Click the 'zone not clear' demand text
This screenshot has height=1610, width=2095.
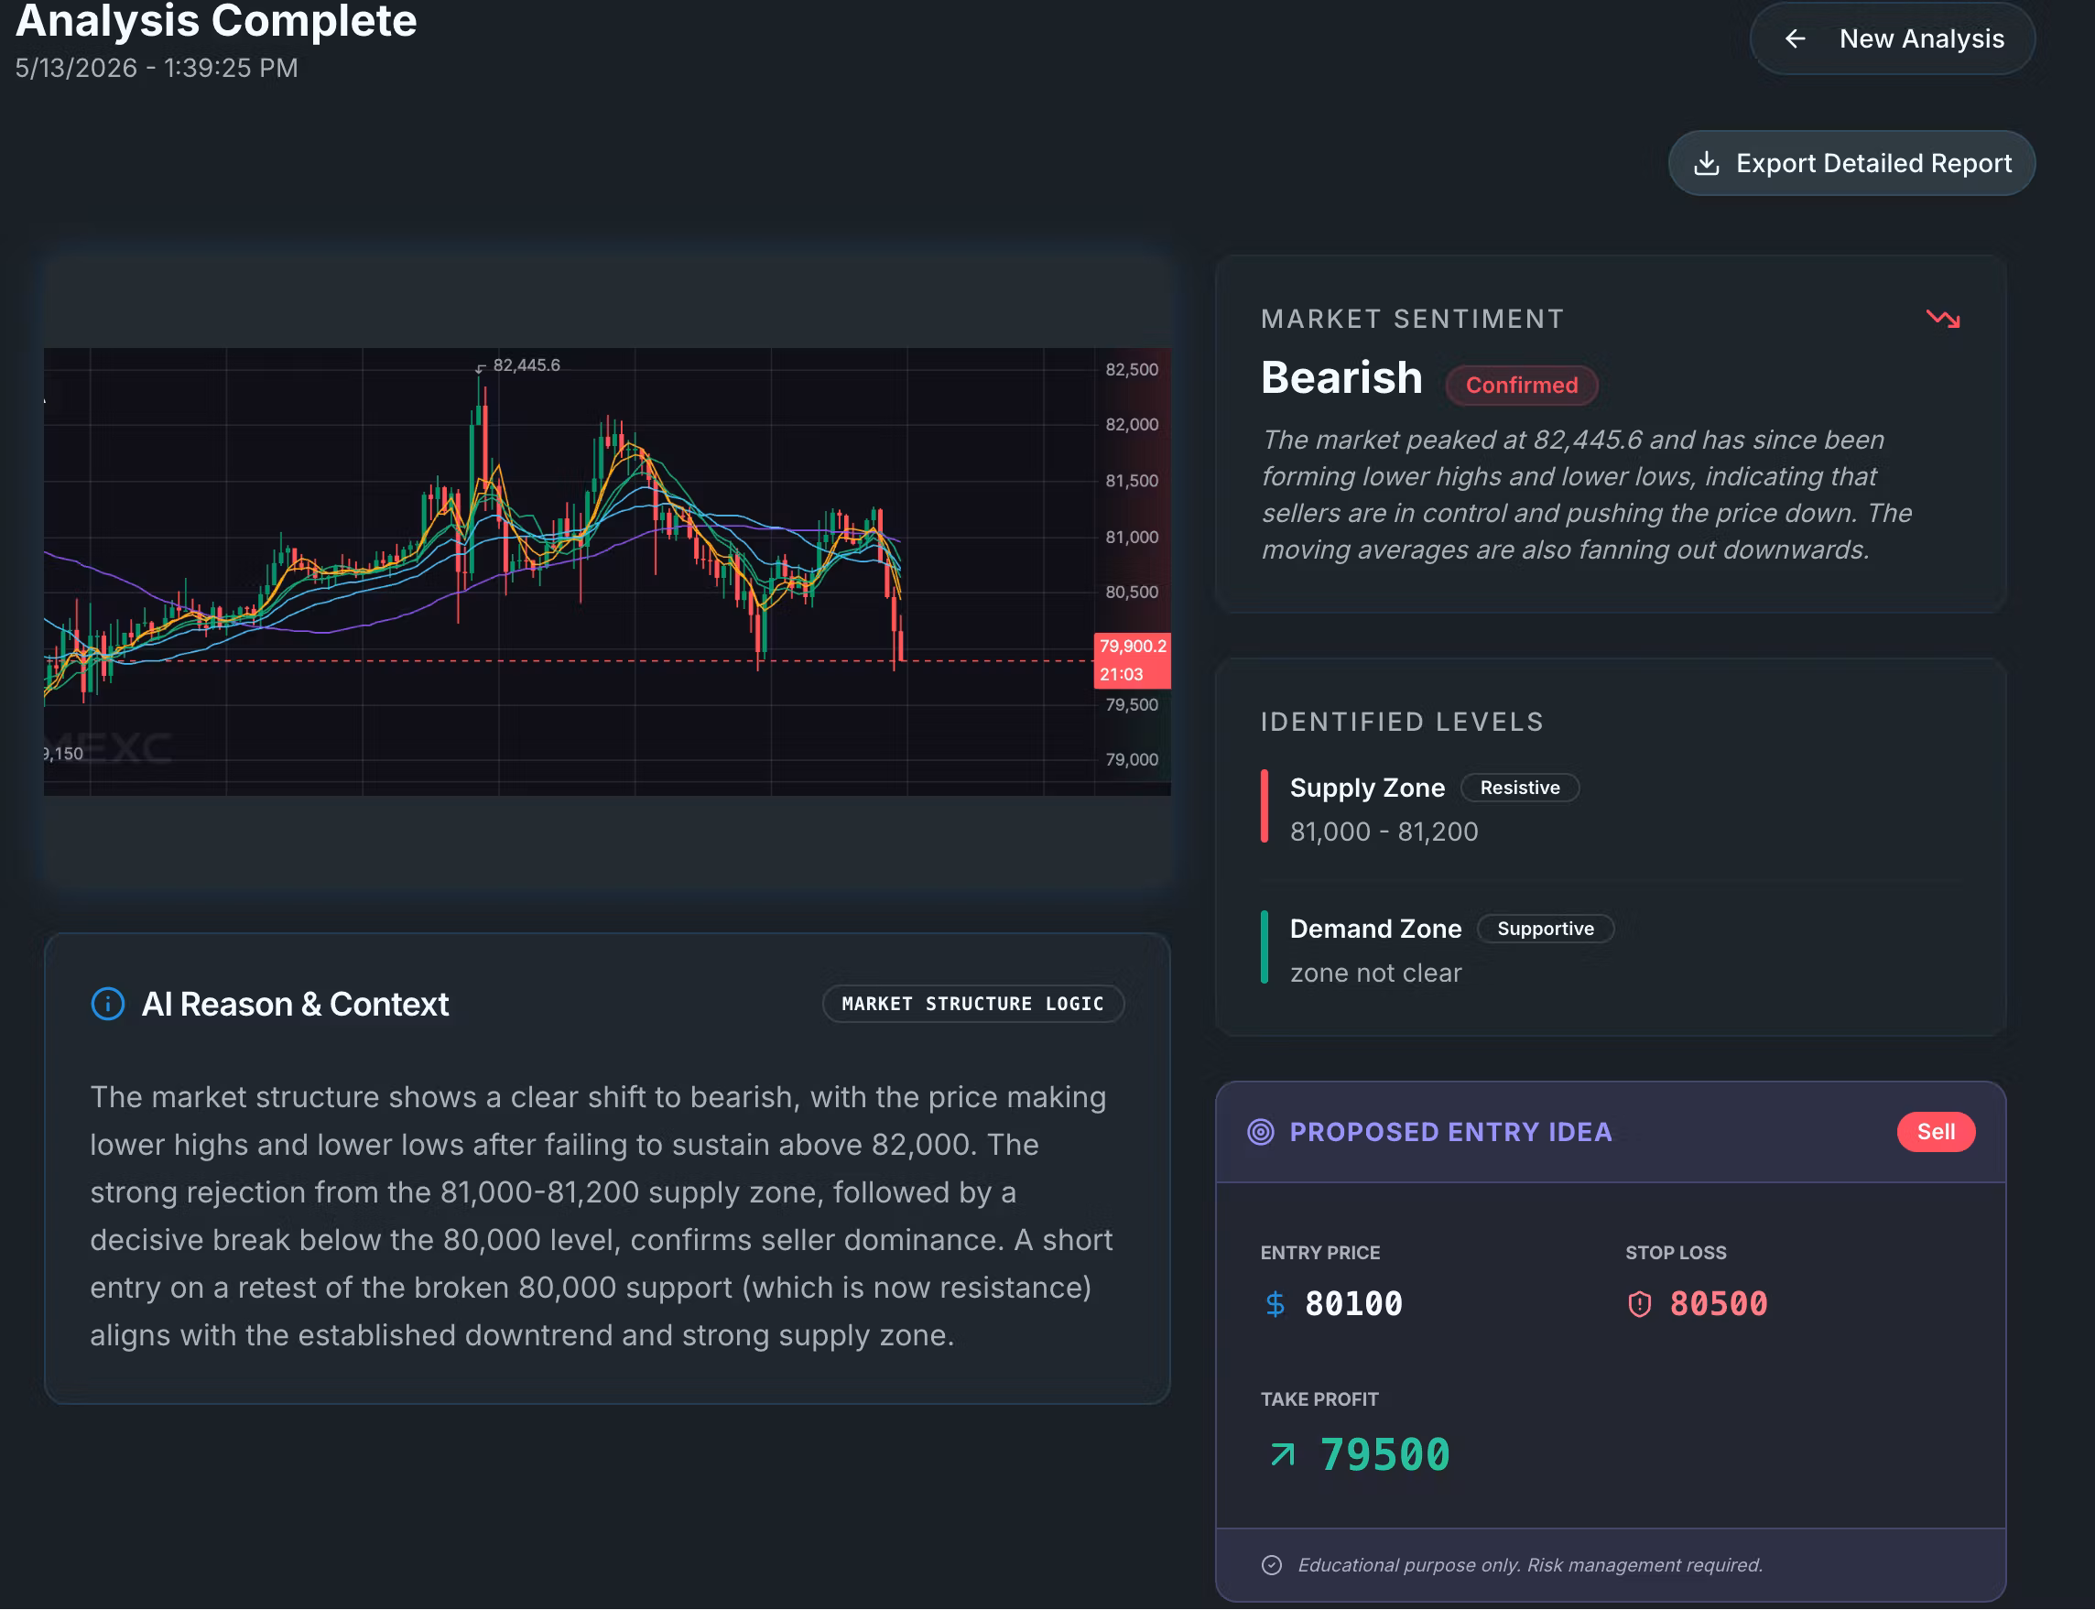point(1374,973)
